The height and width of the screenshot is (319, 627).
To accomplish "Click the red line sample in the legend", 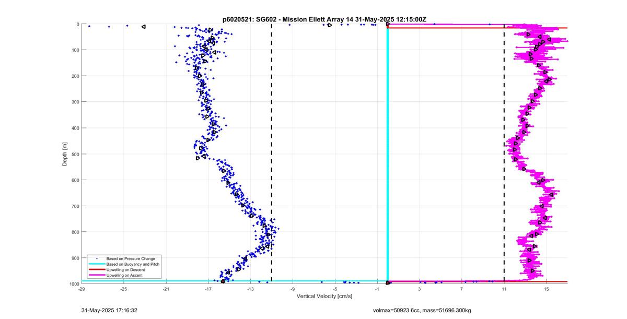I will point(96,269).
